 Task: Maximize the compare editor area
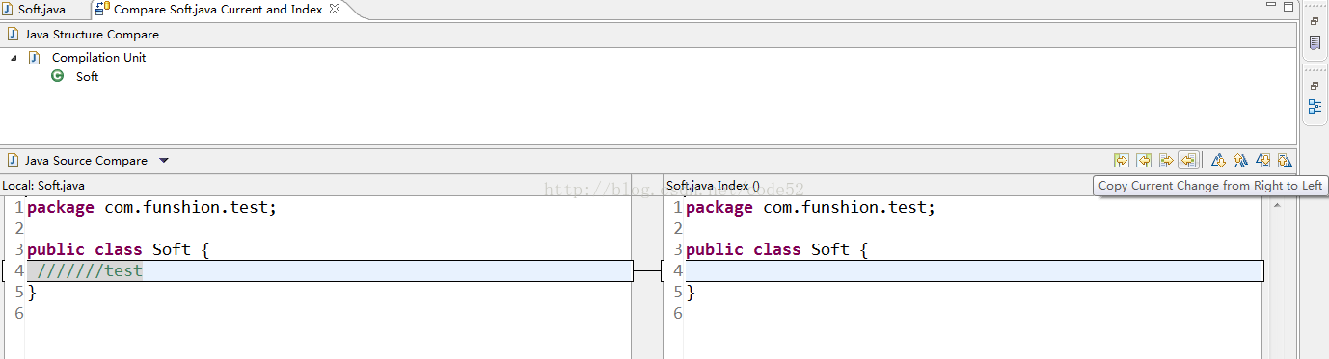(1288, 7)
